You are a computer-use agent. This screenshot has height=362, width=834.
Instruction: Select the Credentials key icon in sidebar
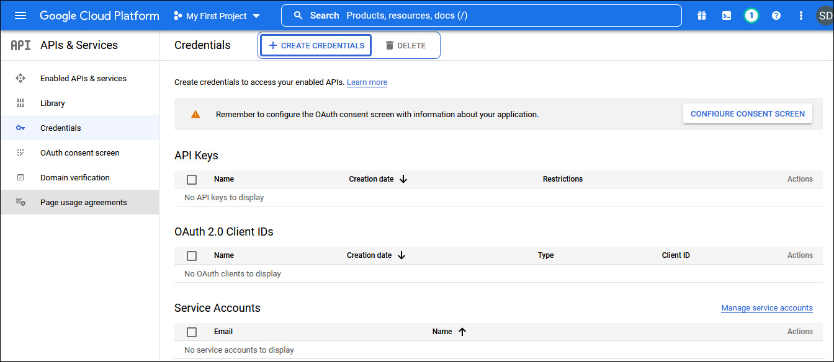(x=20, y=128)
